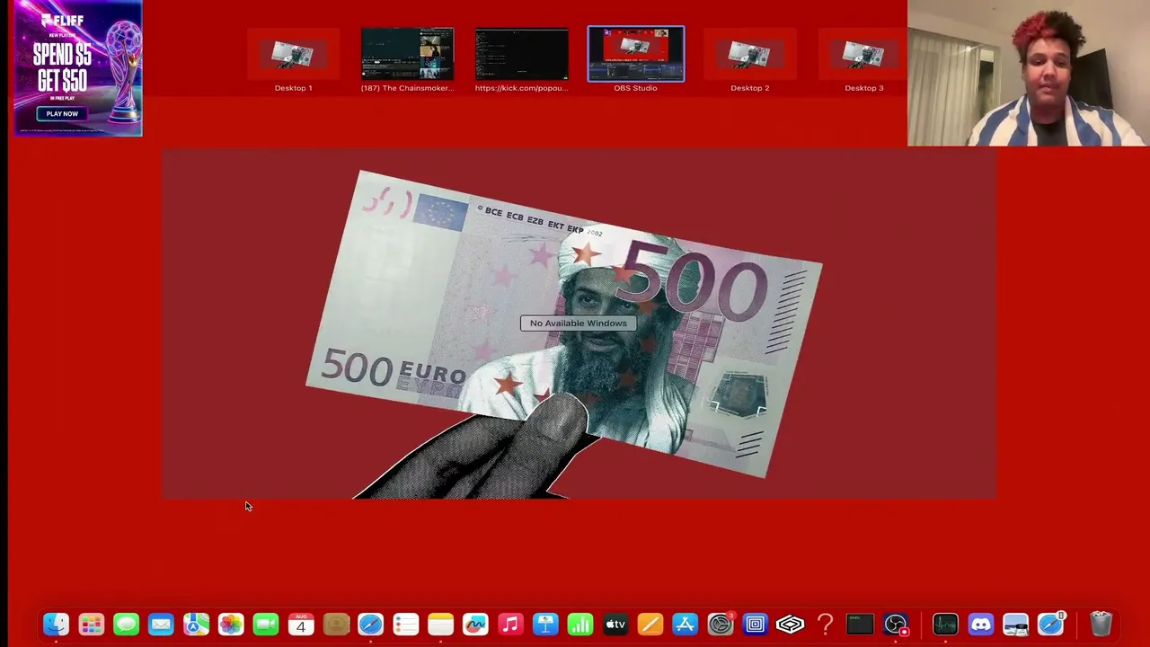Open Safari icon beside the Trash
The image size is (1150, 647).
click(1050, 624)
